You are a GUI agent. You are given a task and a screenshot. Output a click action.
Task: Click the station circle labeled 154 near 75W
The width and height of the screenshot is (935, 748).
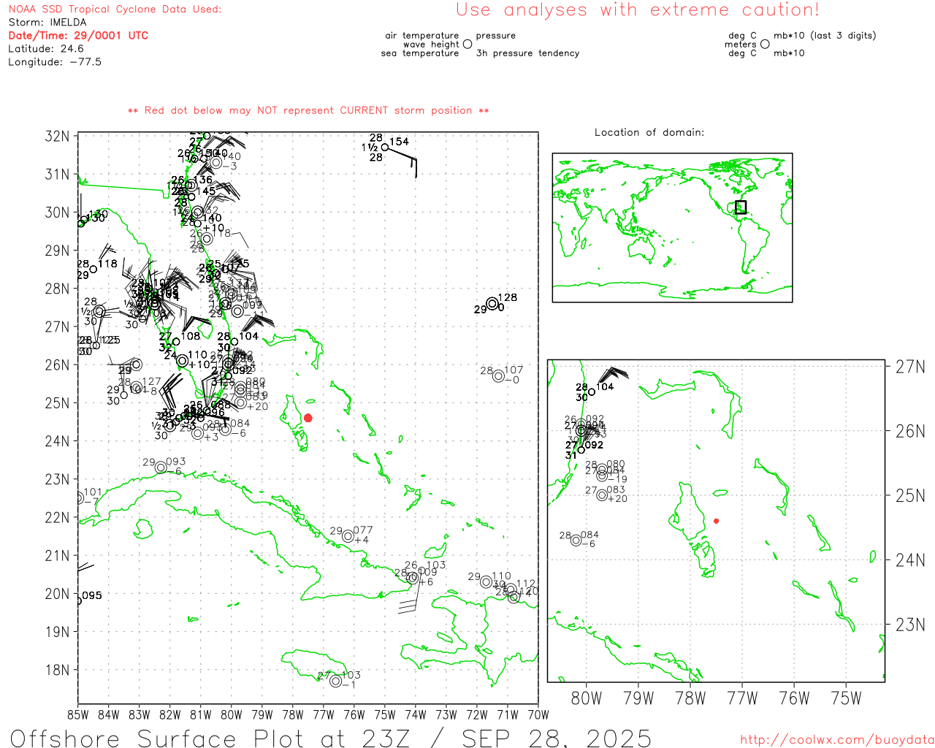[x=385, y=147]
